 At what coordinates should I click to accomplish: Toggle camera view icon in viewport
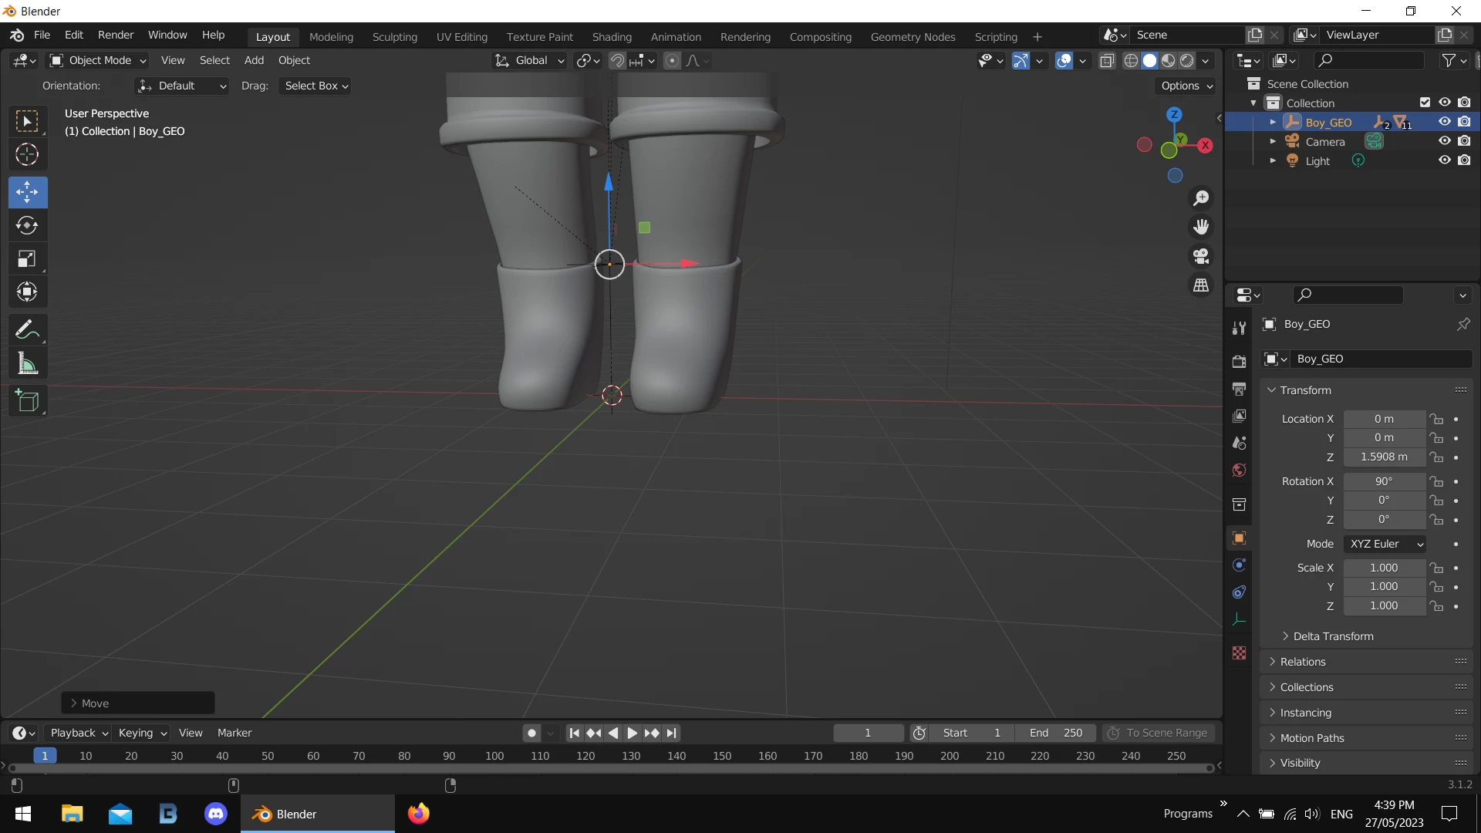click(x=1201, y=256)
